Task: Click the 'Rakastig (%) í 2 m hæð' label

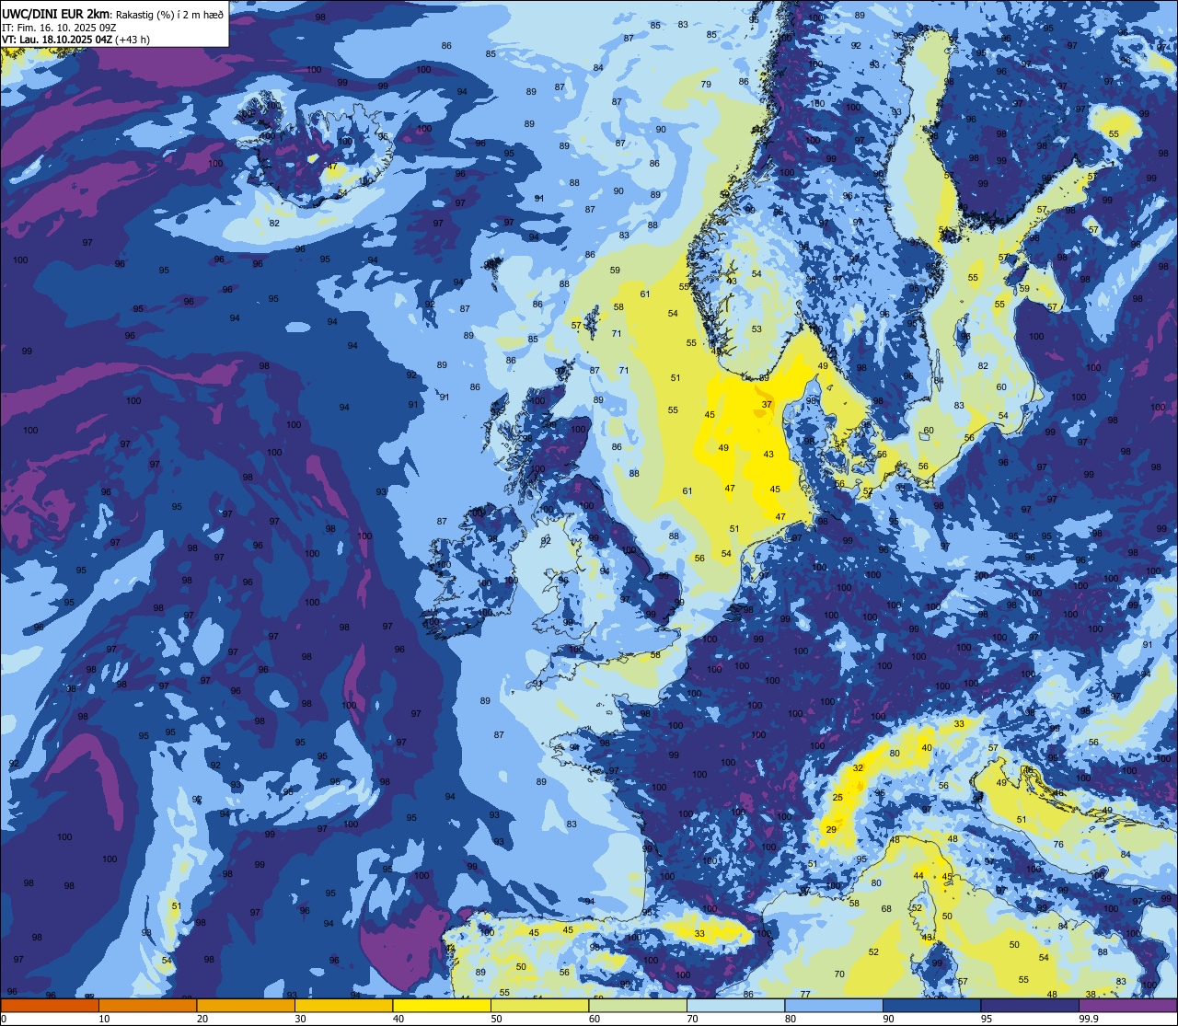Action: pyautogui.click(x=169, y=14)
